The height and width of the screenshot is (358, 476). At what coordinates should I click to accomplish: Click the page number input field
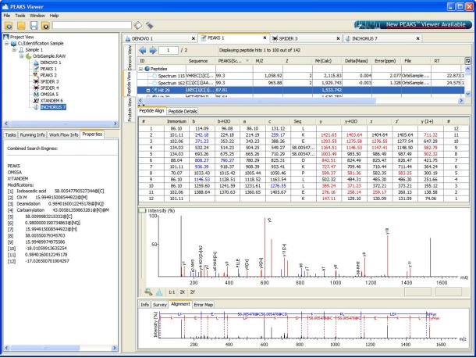169,50
